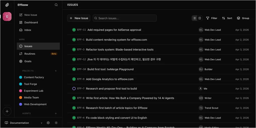Click the WR avatar for Writer
The width and height of the screenshot is (256, 128).
[x=201, y=98]
